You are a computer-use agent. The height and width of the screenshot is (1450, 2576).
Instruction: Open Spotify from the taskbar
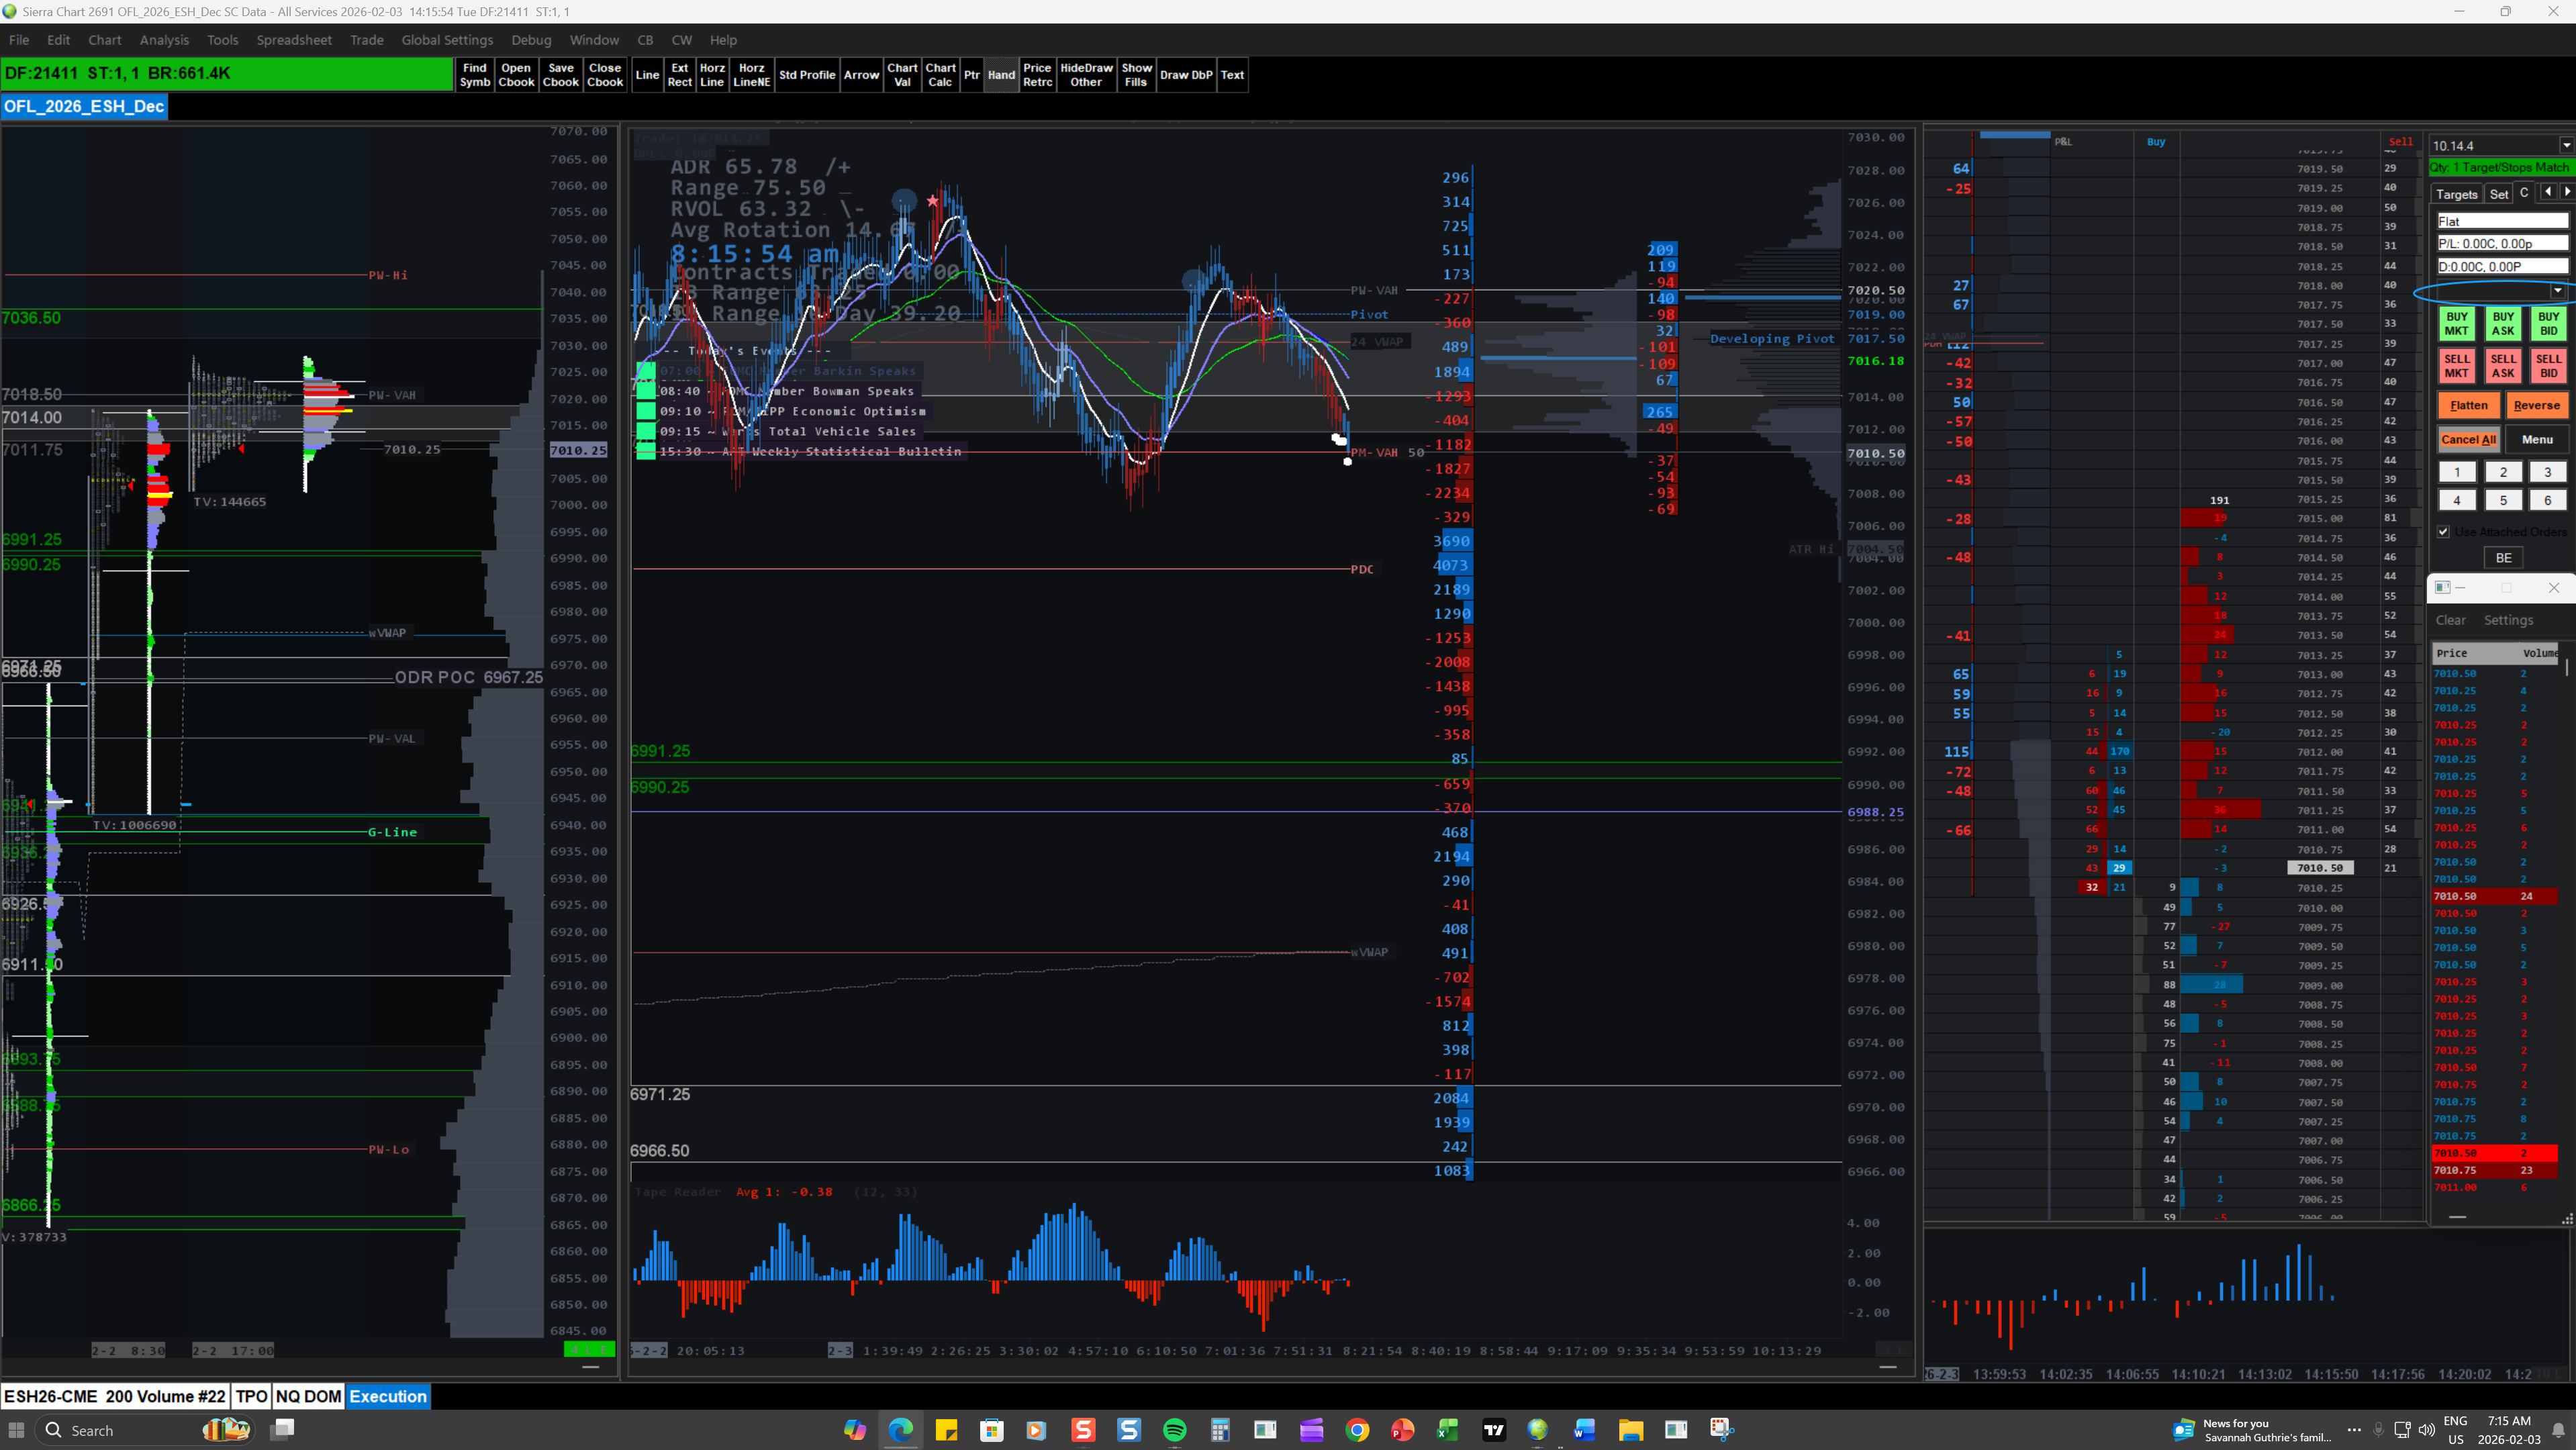click(x=1174, y=1430)
